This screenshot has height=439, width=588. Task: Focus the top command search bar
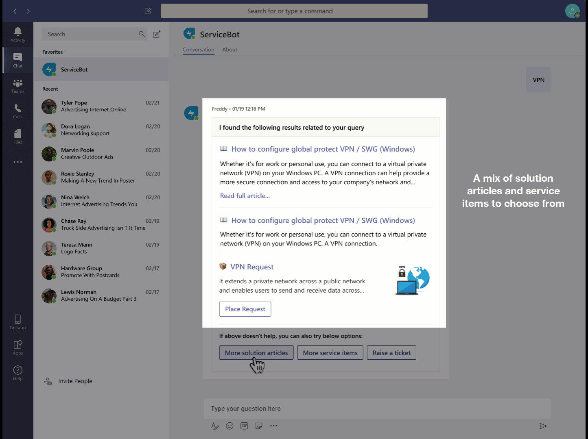(294, 11)
